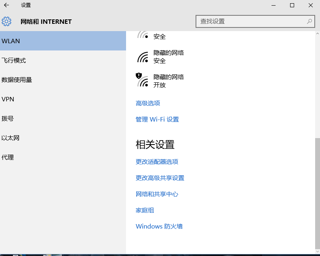Click the 隐藏的网络 开放 text entry
Screen dimensions: 320x256
point(168,81)
